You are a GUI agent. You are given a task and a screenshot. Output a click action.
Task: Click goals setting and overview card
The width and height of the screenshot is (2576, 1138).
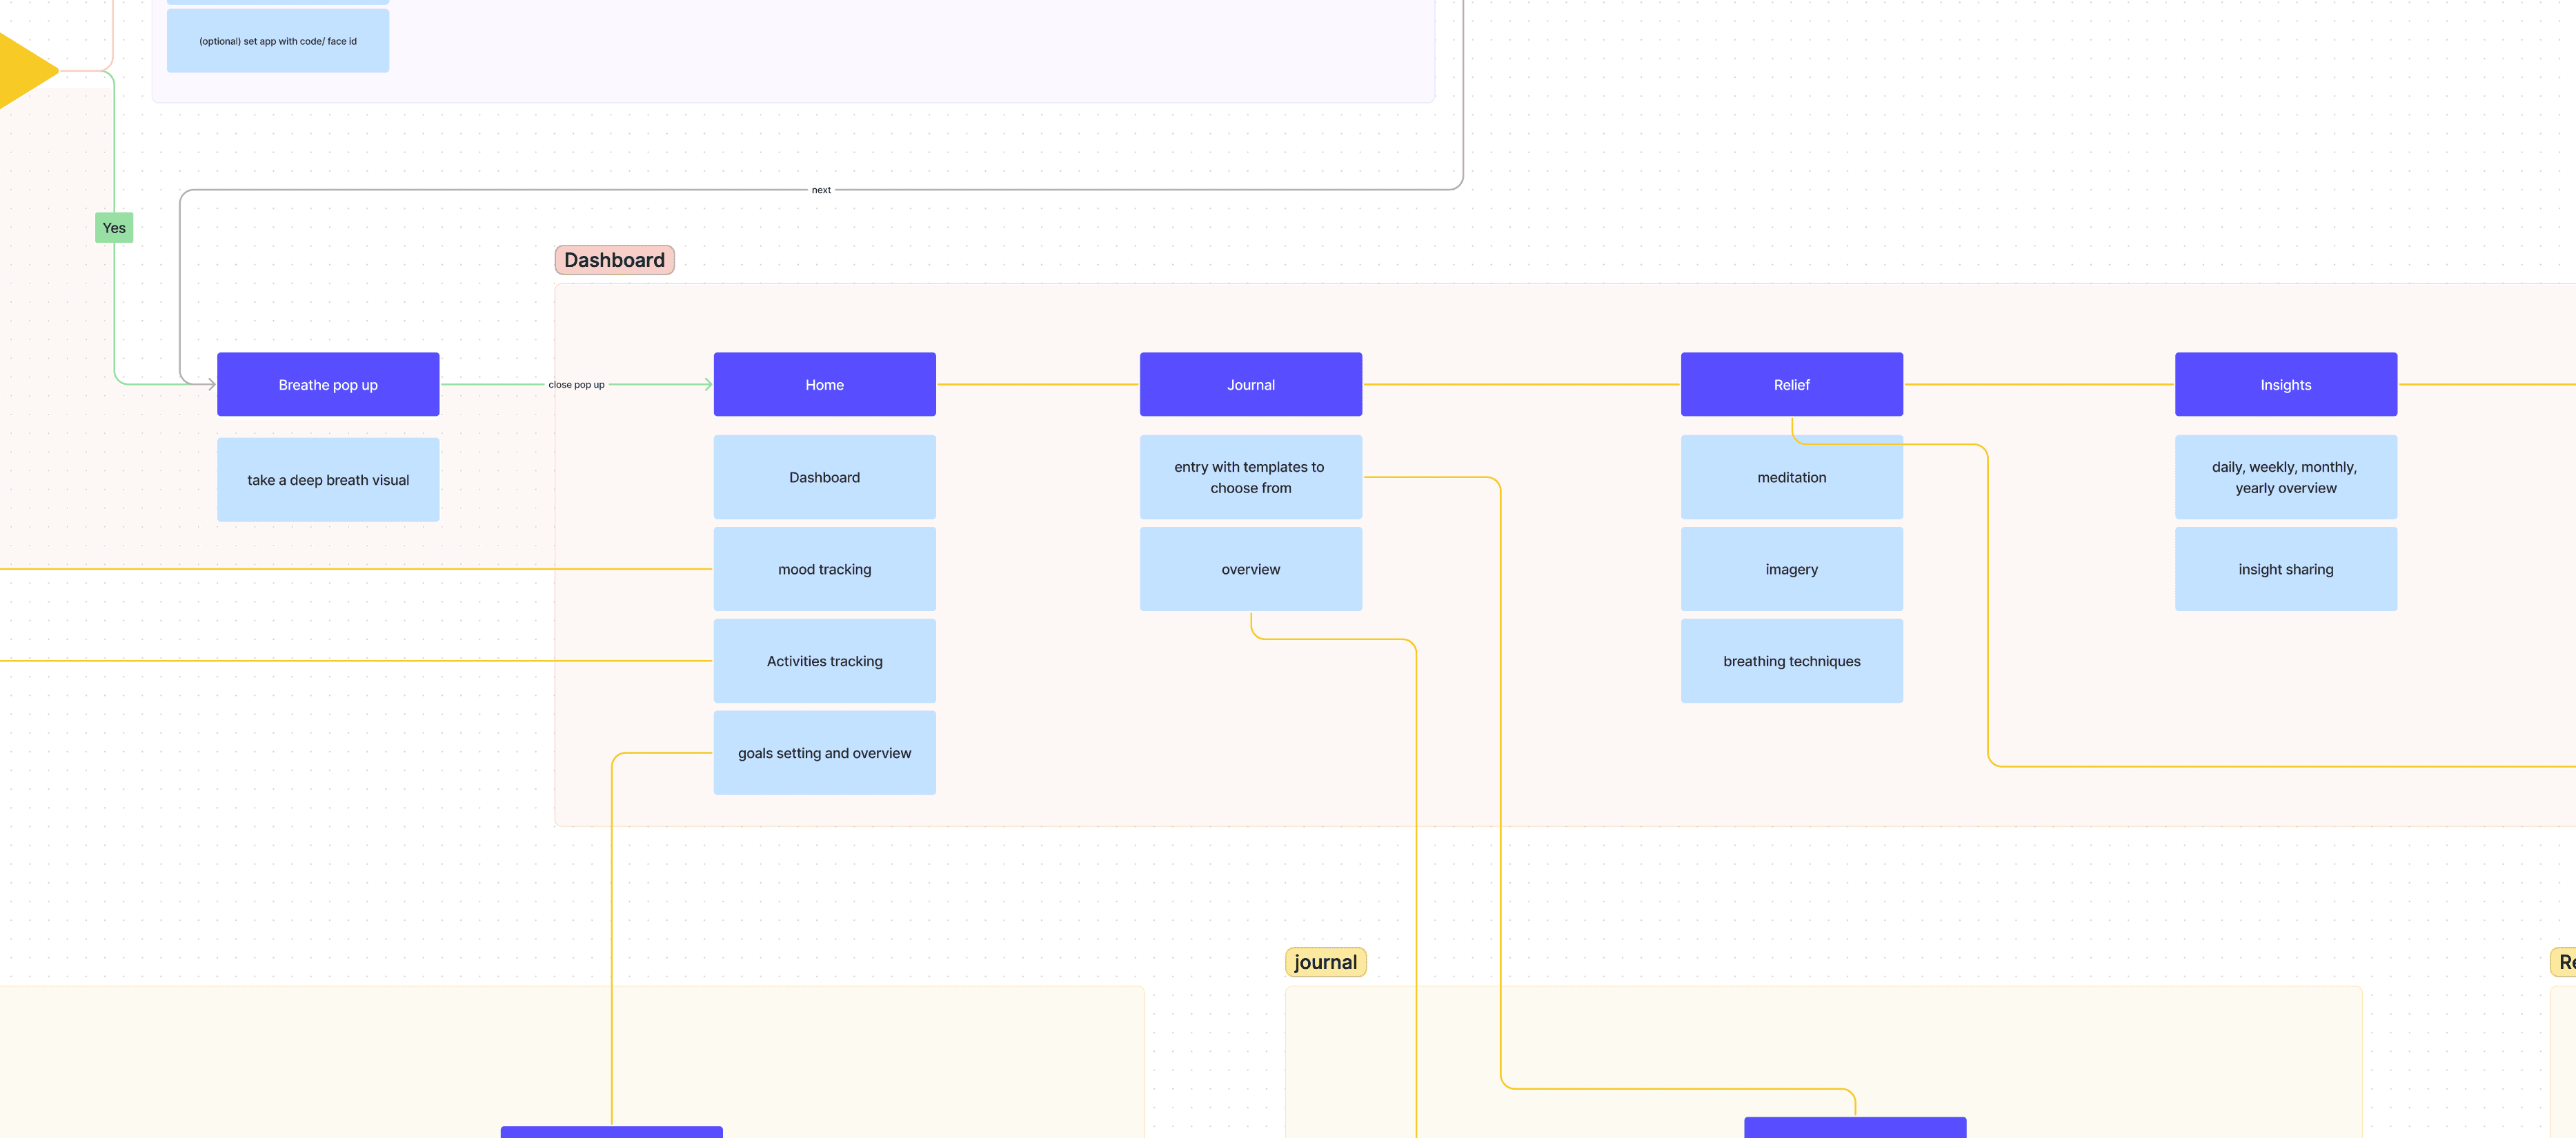pos(824,753)
